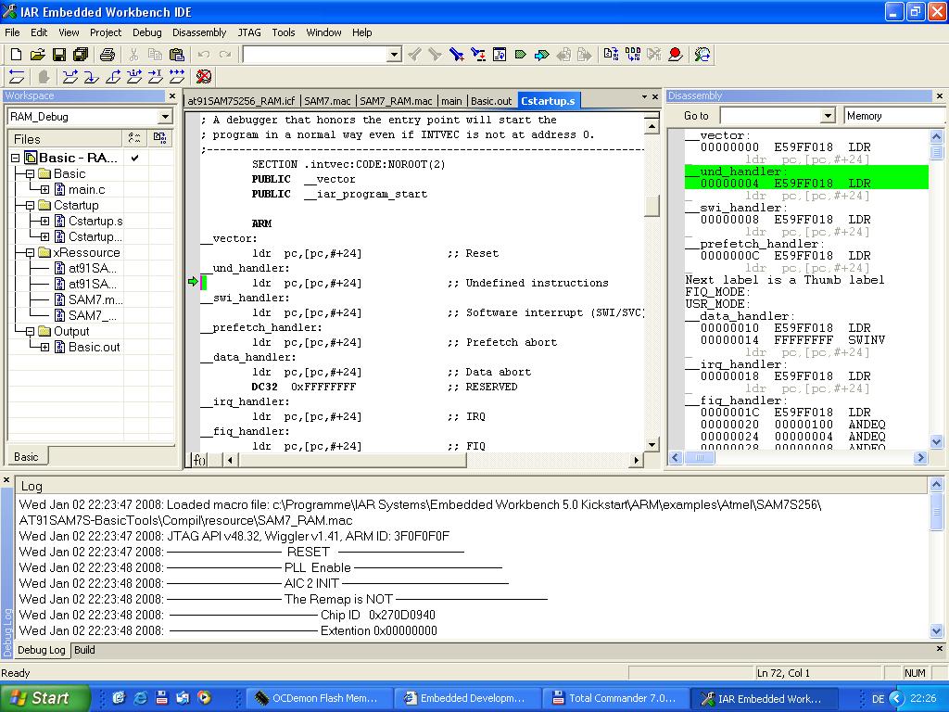The image size is (949, 712).
Task: Open the Debug menu
Action: (147, 32)
